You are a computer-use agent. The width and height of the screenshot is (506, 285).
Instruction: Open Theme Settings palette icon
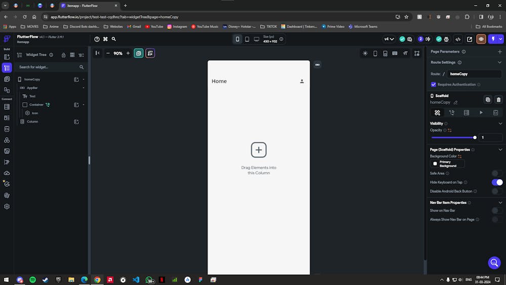(7, 195)
